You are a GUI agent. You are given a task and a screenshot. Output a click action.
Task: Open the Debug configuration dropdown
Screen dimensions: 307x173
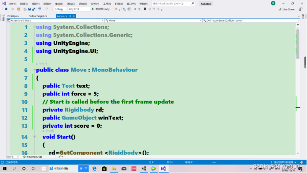tap(60, 9)
